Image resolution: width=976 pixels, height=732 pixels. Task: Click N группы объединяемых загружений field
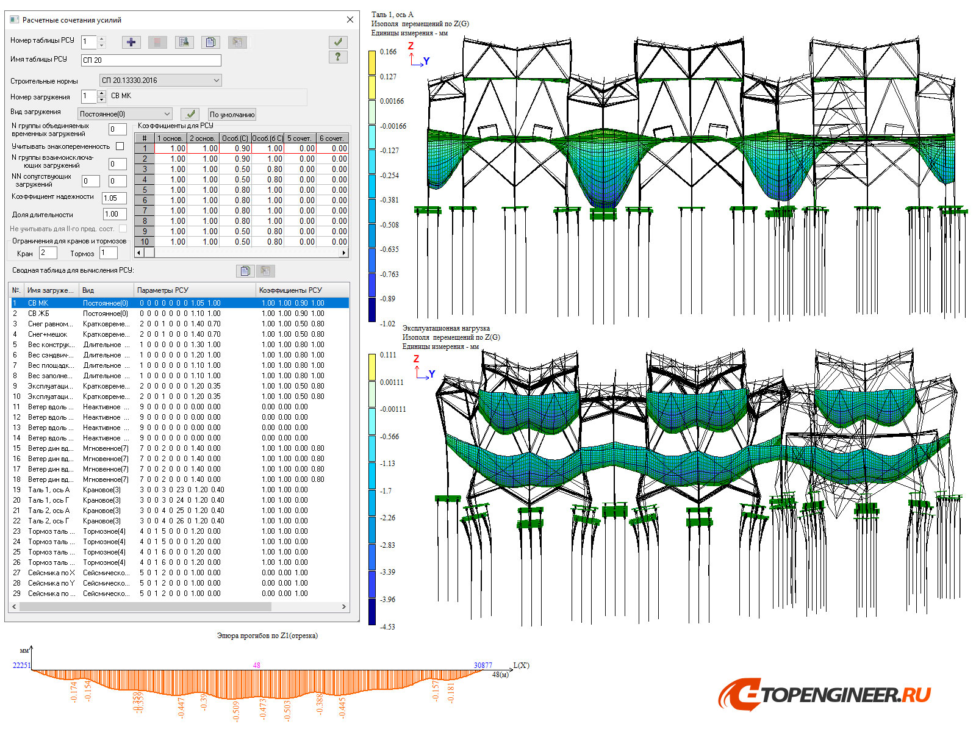coord(118,130)
